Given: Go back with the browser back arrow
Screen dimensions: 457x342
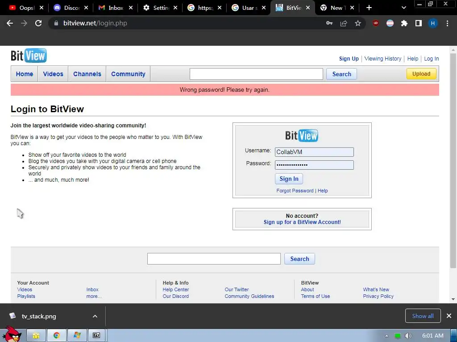Looking at the screenshot, I should tap(10, 23).
